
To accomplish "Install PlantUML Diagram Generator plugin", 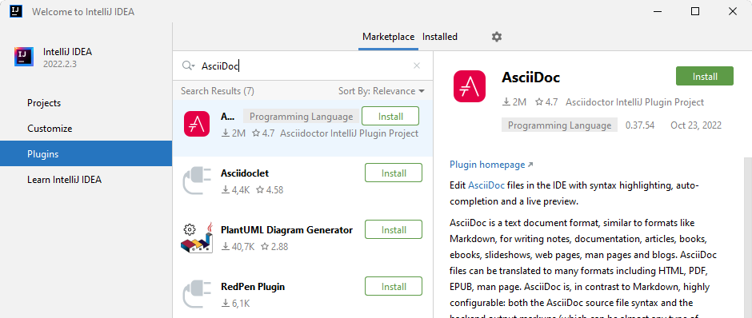I will point(394,230).
